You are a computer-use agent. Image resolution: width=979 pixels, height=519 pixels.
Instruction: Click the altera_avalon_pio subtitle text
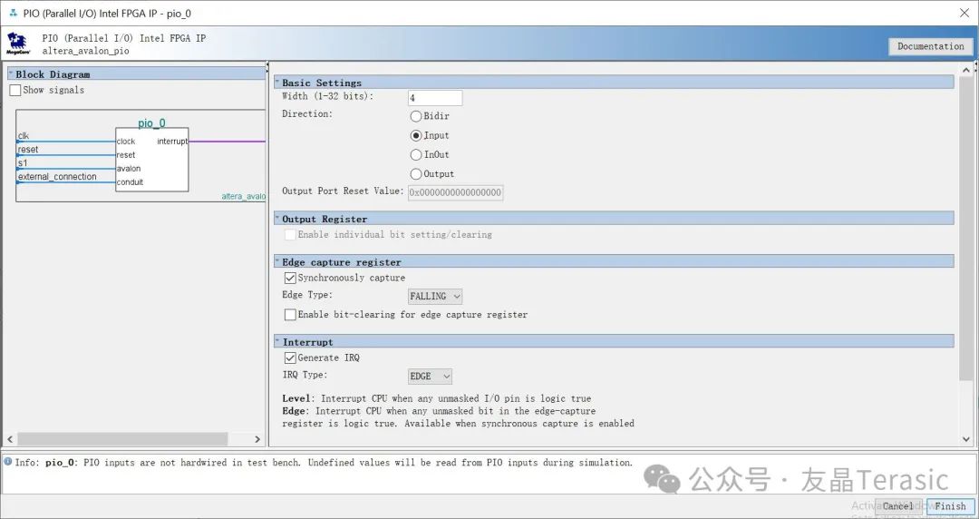point(85,51)
